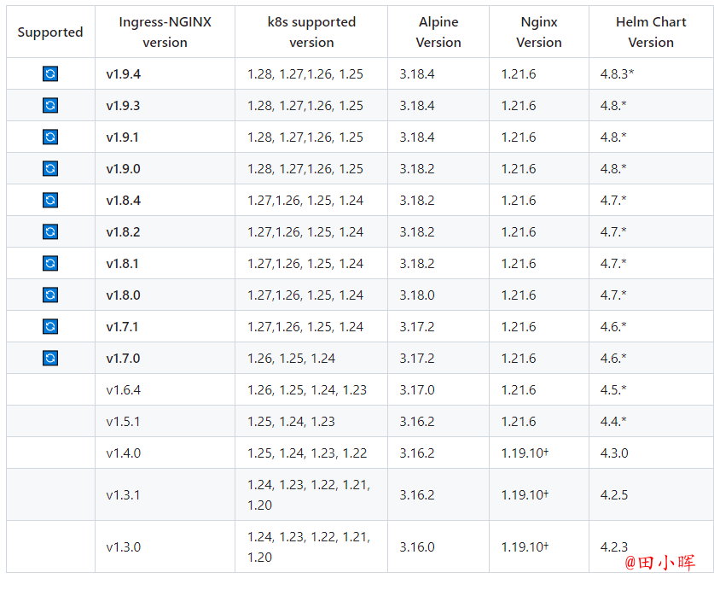The image size is (714, 590).
Task: Click the supported sync icon for v1.8.1
Action: tap(50, 263)
